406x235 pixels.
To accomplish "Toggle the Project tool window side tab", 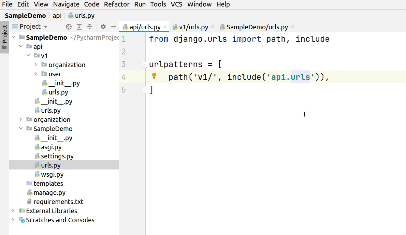I will [4, 37].
